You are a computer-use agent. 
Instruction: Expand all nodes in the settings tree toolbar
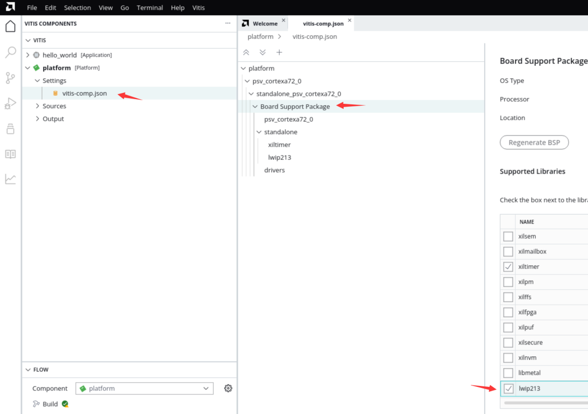[262, 53]
